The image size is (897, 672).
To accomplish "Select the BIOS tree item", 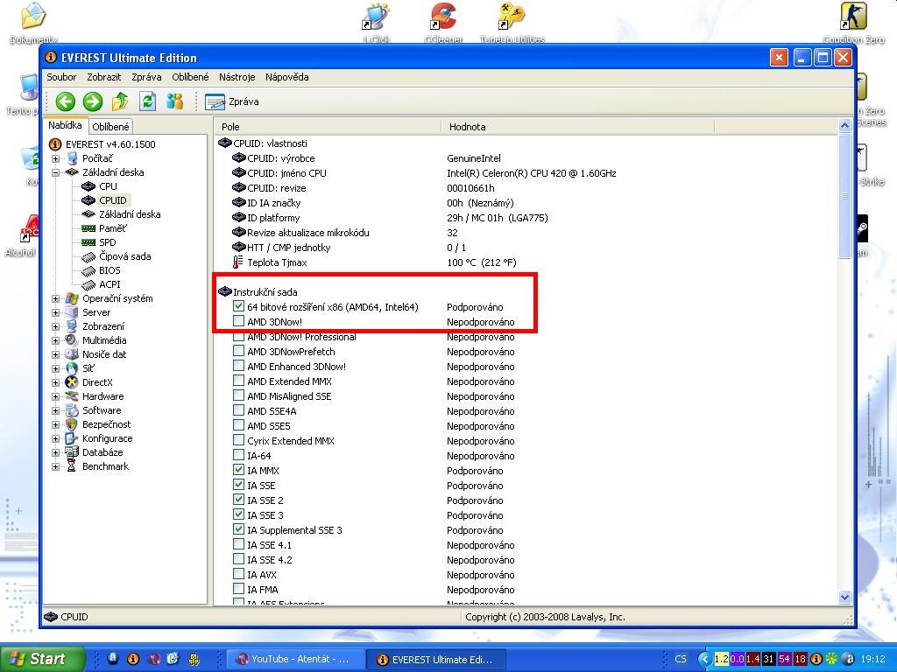I will 109,270.
